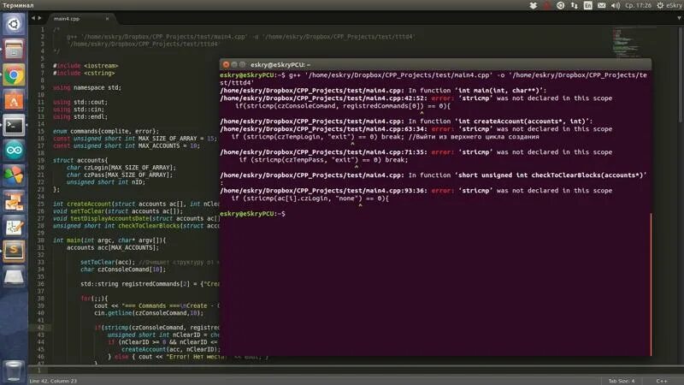Open the C++ syntax selector
The width and height of the screenshot is (684, 385).
(x=661, y=381)
